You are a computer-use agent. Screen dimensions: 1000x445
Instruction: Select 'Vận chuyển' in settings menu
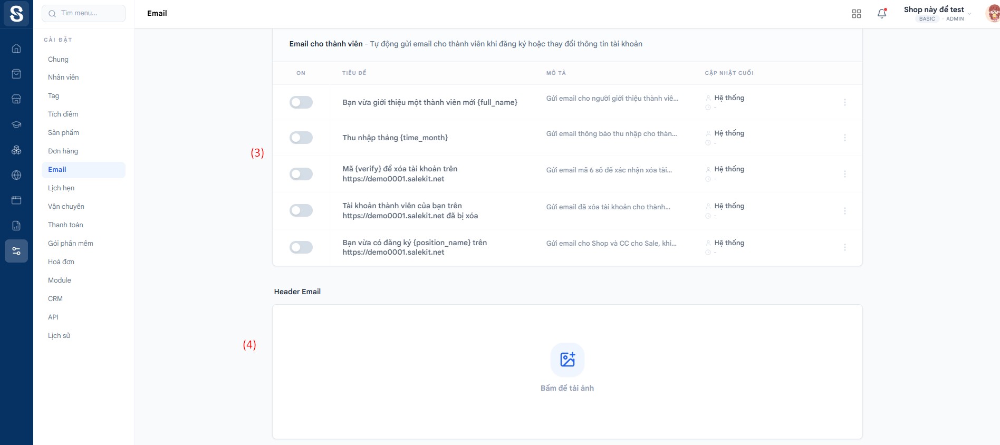[x=66, y=207]
